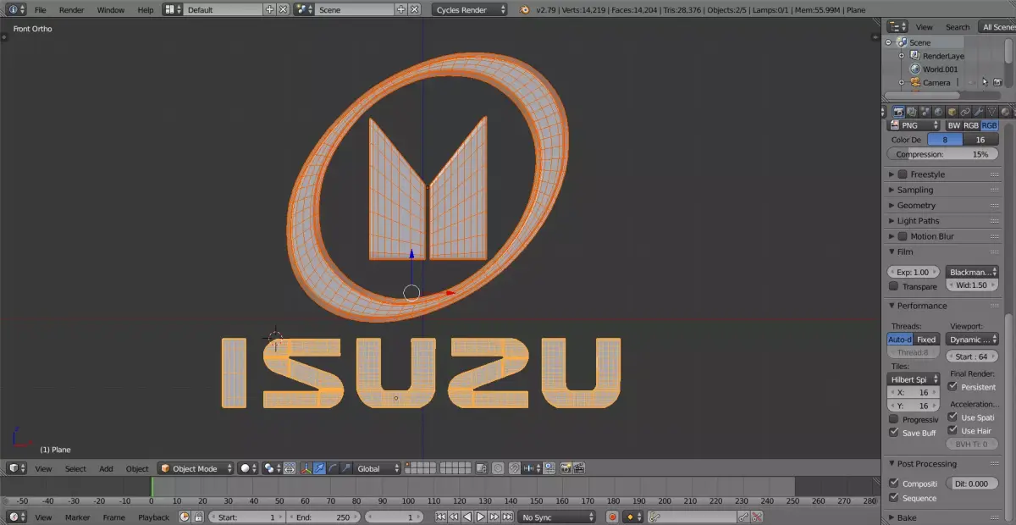Toggle Camera renderability in outliner
Image resolution: width=1016 pixels, height=525 pixels.
[x=997, y=82]
